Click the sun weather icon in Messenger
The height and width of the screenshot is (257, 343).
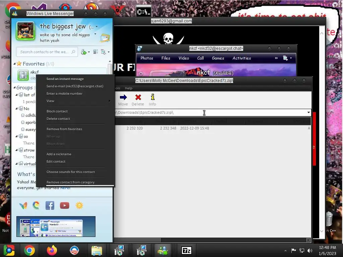(79, 205)
